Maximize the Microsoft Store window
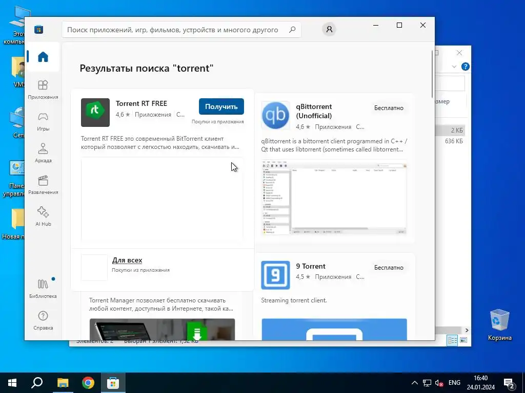 click(x=399, y=25)
